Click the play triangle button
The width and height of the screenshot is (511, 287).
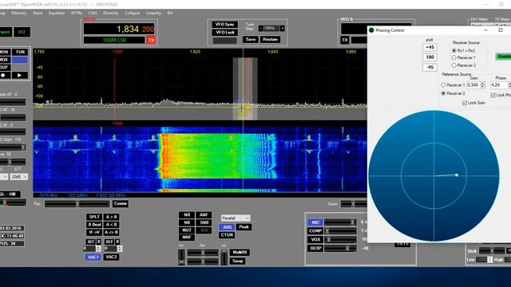20,75
